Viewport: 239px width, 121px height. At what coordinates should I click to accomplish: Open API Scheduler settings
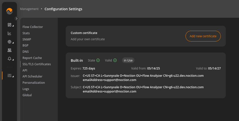[32, 76]
